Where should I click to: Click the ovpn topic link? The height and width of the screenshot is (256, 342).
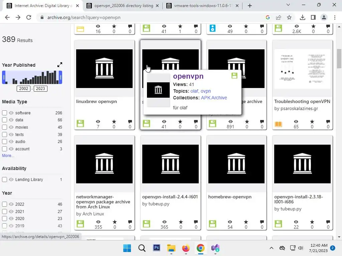pos(206,91)
